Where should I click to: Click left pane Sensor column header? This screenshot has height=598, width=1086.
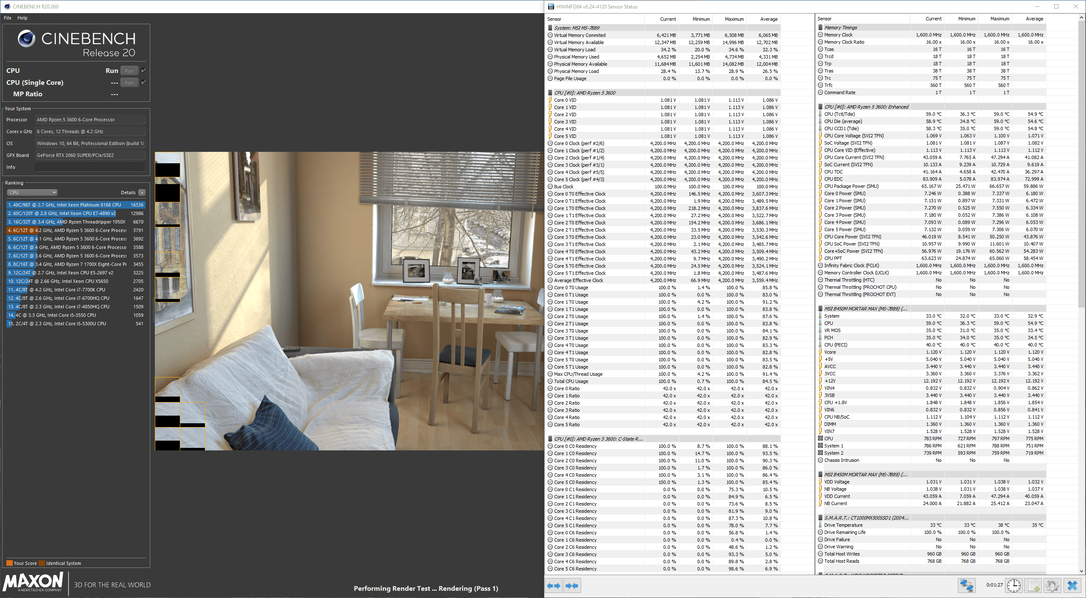(x=595, y=19)
